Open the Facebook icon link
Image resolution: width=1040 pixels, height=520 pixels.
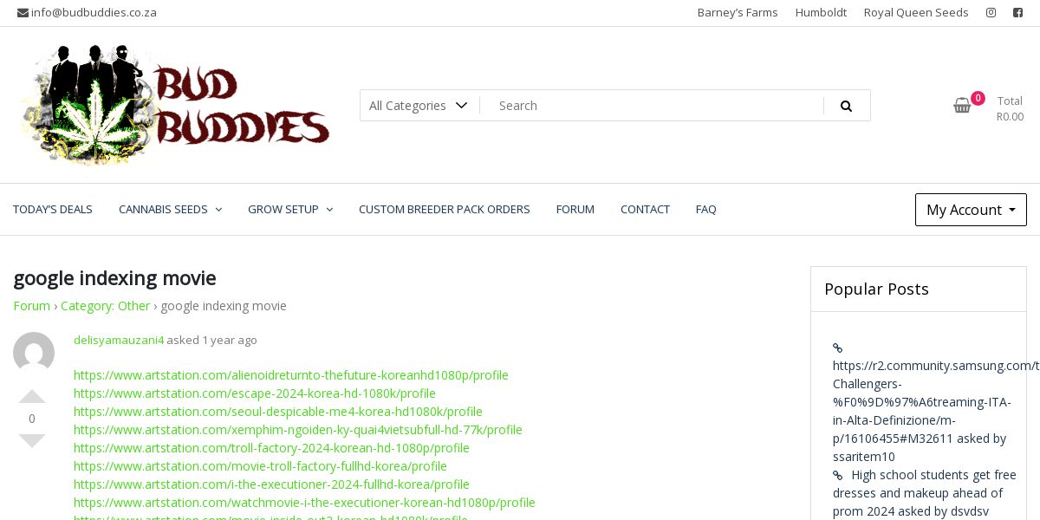1018,13
